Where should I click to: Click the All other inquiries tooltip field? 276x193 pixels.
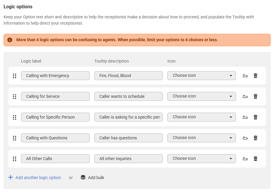[129, 159]
